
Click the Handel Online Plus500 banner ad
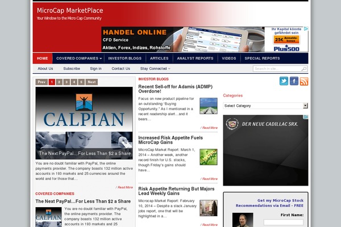[x=205, y=39]
